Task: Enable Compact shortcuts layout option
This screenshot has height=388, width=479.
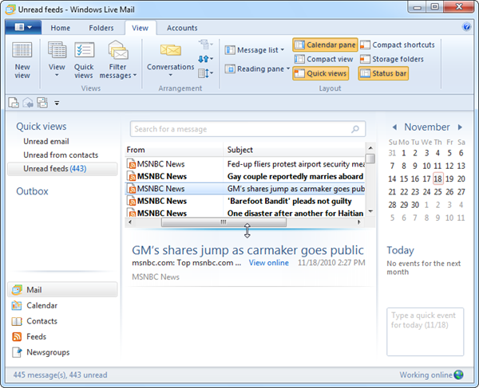Action: click(x=398, y=45)
